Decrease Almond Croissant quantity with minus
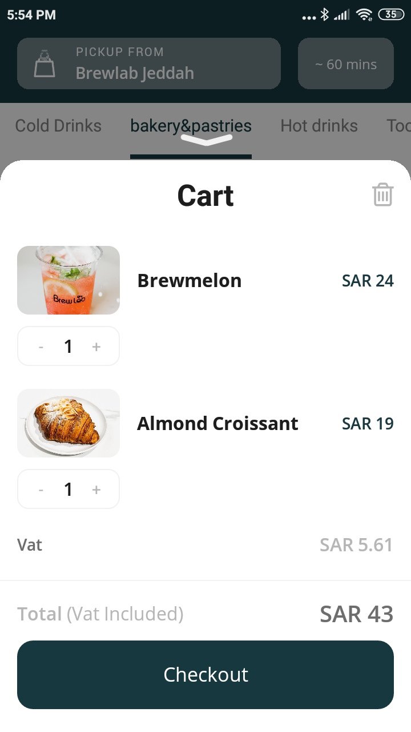Image resolution: width=411 pixels, height=732 pixels. point(41,490)
